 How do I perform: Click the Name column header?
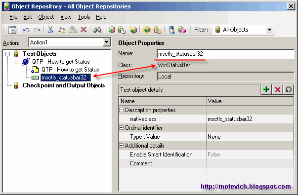point(163,101)
